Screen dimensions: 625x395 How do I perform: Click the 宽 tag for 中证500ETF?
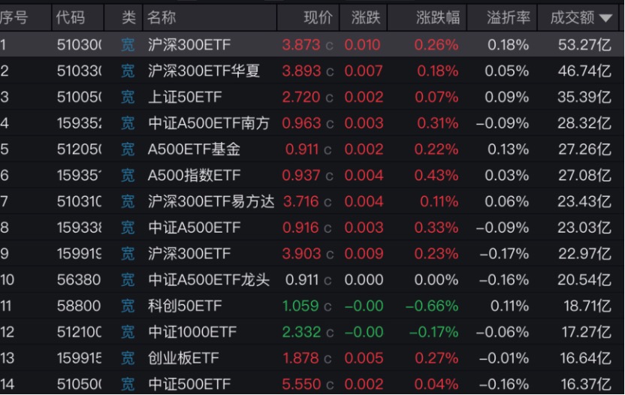click(128, 384)
